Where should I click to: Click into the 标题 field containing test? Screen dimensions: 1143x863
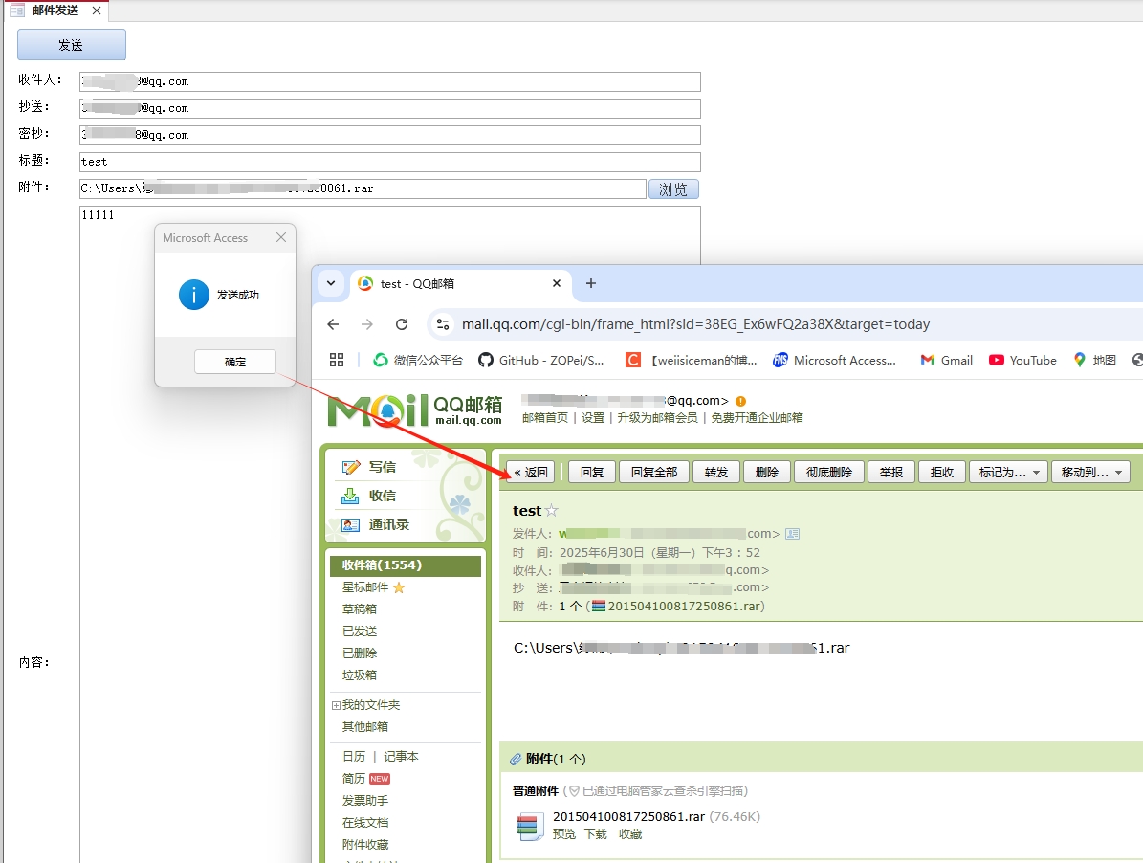coord(390,162)
